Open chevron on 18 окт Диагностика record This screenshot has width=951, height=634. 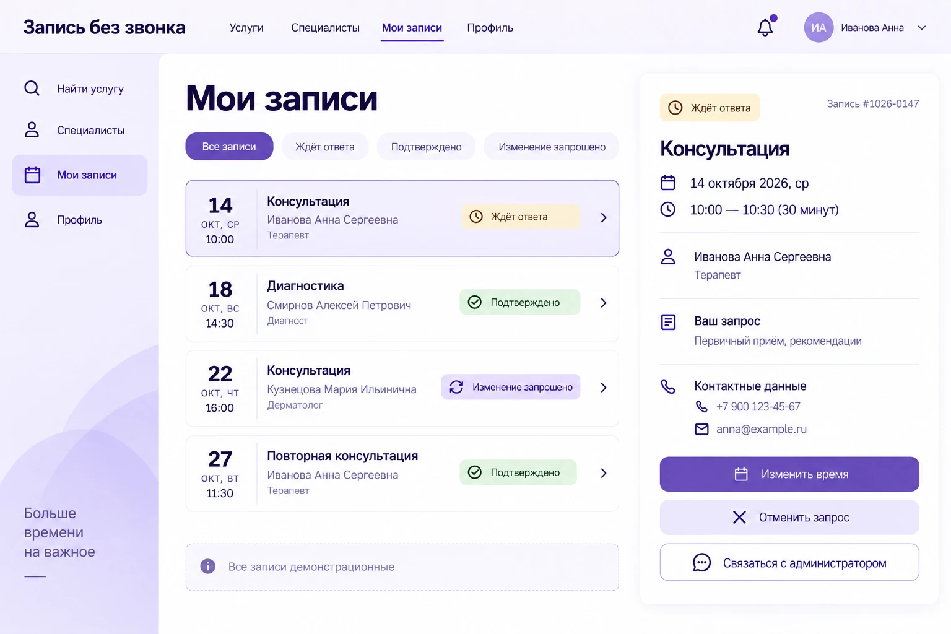pos(603,303)
